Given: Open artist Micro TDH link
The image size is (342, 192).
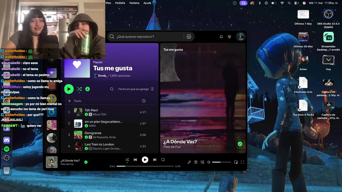Looking at the screenshot, I should click(99, 114).
